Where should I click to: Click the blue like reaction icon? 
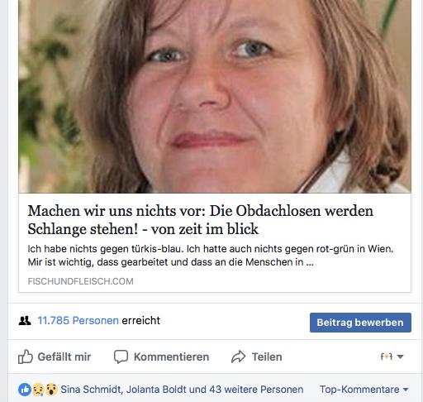tap(25, 390)
